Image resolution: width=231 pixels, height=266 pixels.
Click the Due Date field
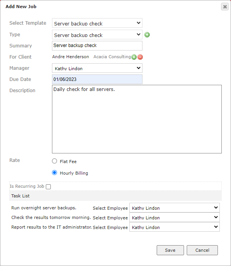97,79
